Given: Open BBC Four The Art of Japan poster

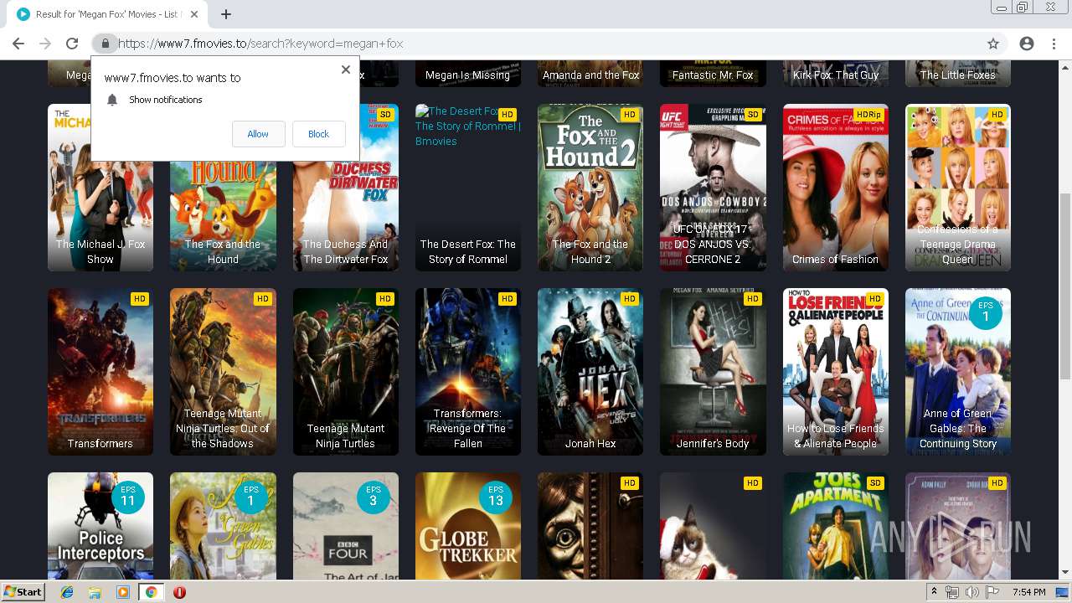Looking at the screenshot, I should [x=346, y=526].
